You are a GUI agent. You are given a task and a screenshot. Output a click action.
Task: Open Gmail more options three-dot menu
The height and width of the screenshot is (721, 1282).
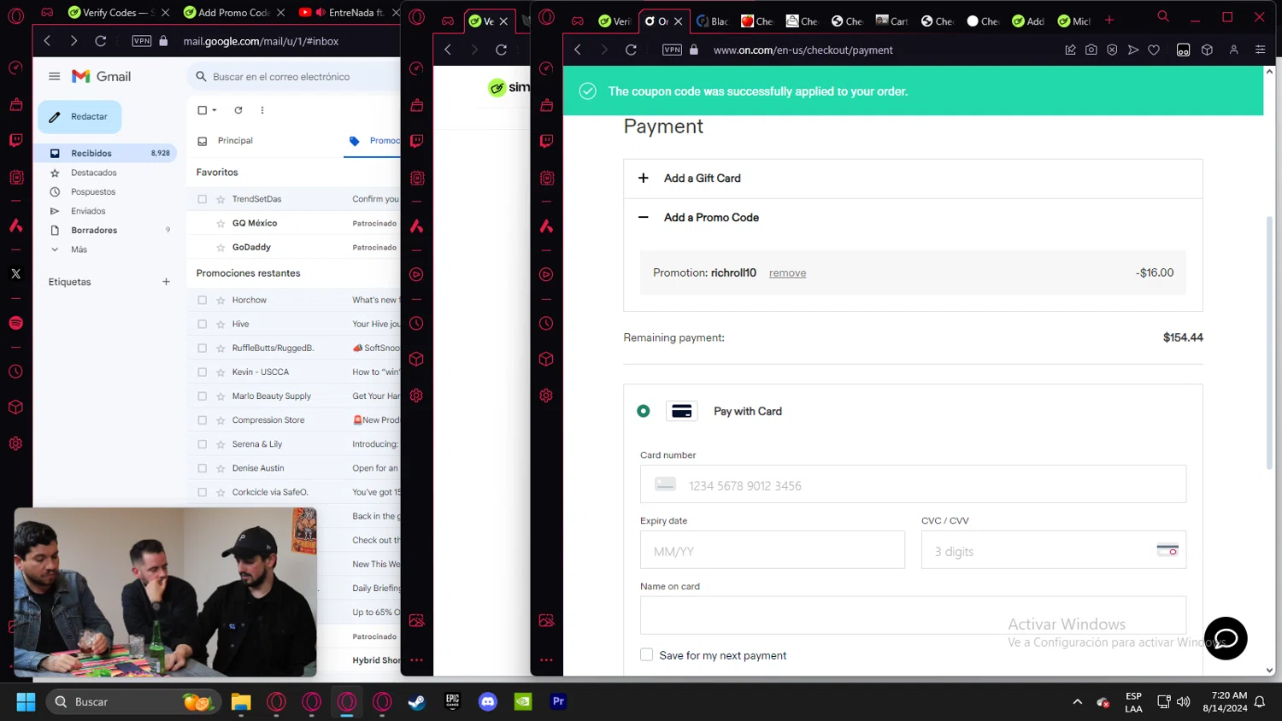(262, 110)
